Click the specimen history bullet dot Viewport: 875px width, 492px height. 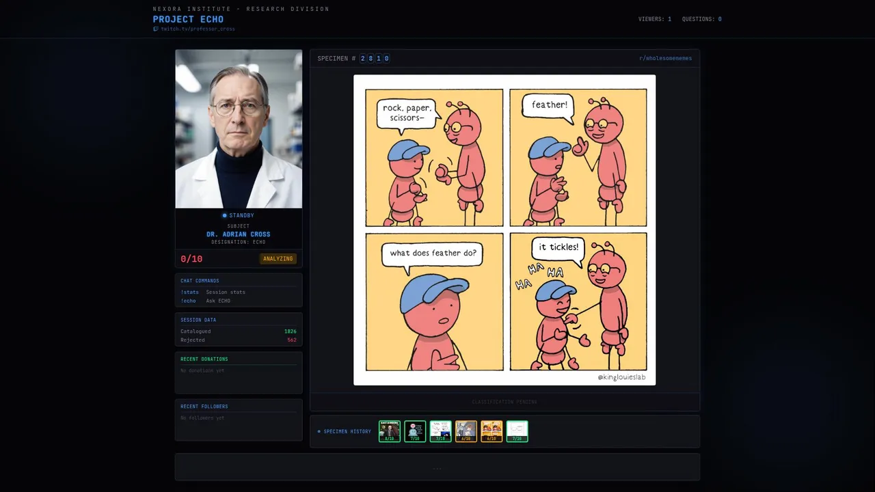coord(319,432)
